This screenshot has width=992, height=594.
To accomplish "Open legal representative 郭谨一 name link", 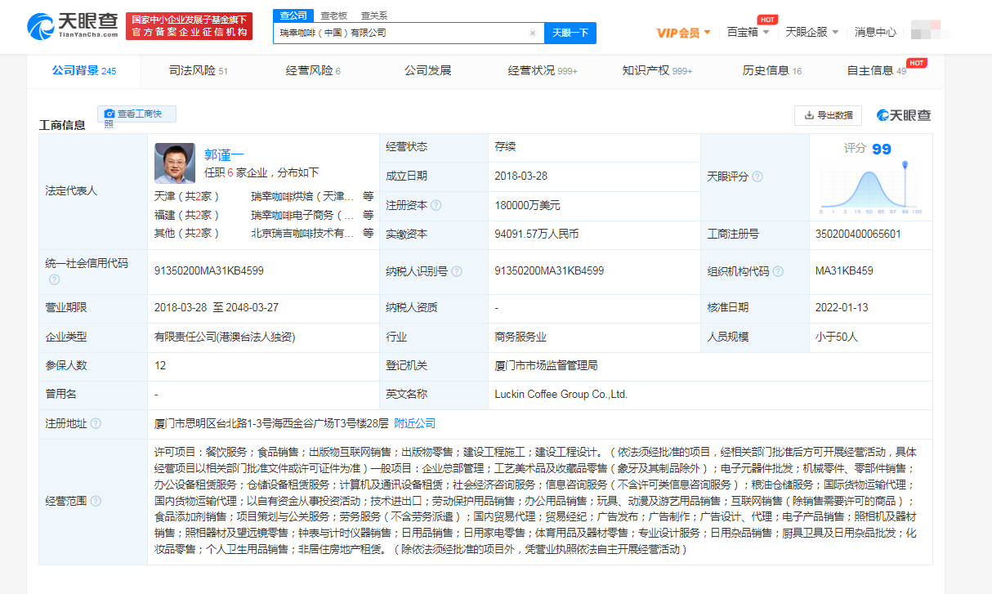I will point(224,154).
